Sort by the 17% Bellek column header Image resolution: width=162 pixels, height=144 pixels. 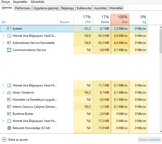click(101, 20)
